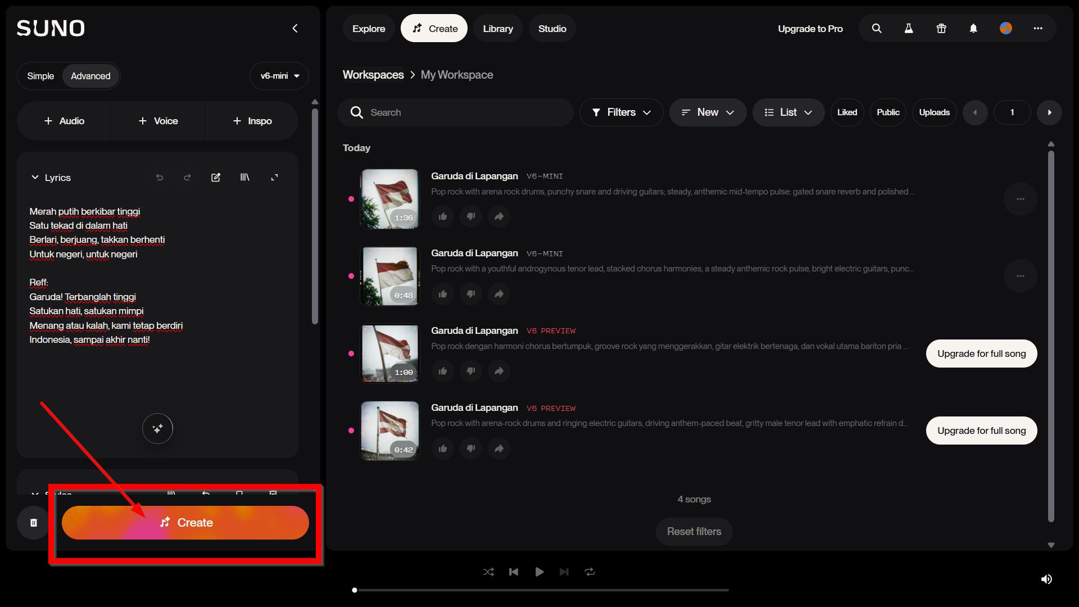Toggle repeat playback
The image size is (1079, 607).
pos(590,572)
